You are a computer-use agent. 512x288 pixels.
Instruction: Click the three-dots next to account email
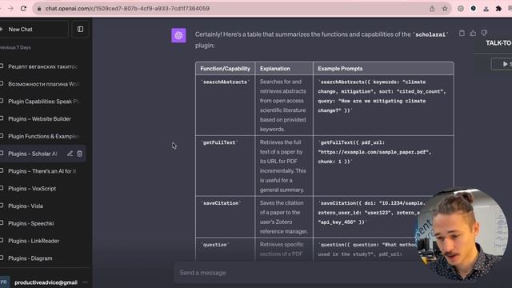[x=85, y=282]
